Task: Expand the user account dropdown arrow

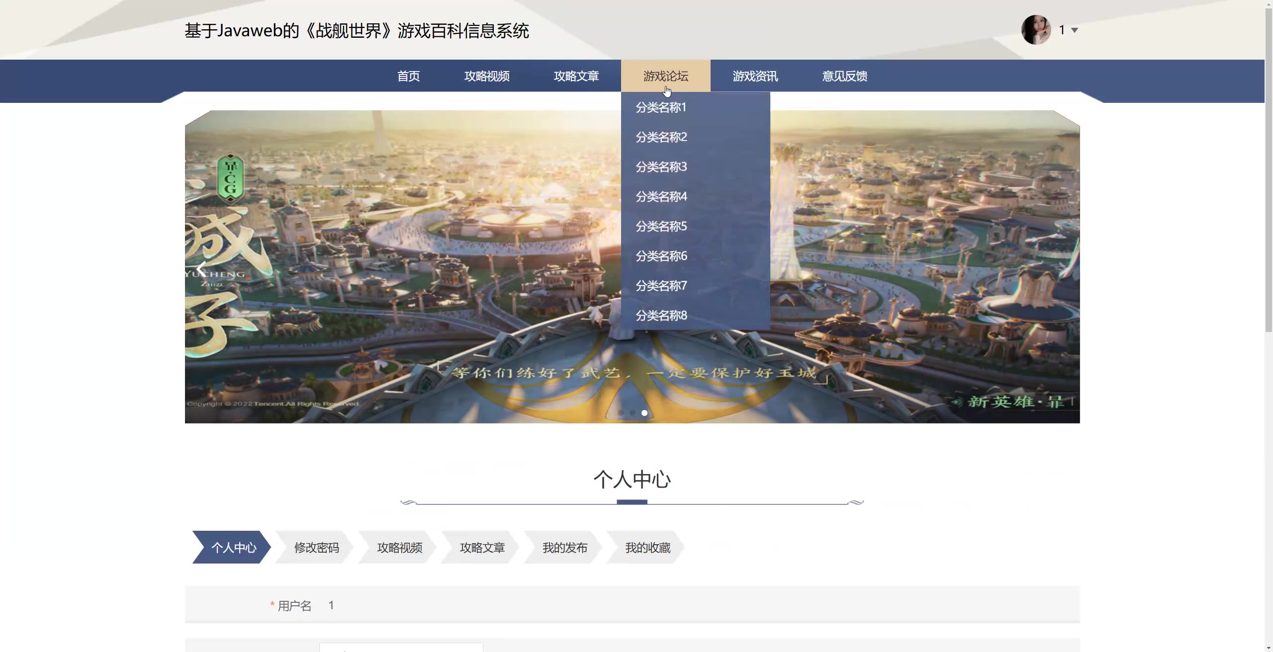Action: (1075, 30)
